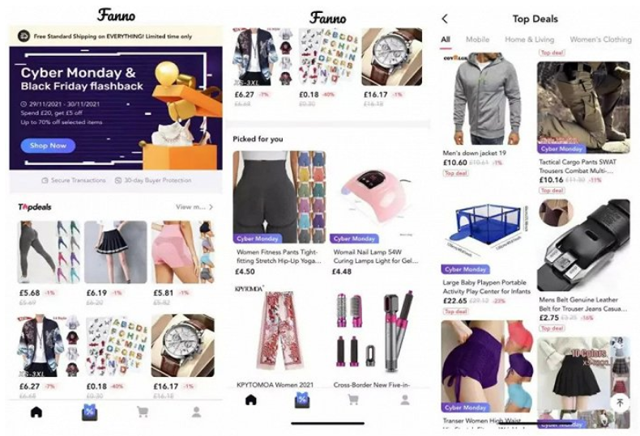Tap the home icon in left screen
Screen dimensions: 640x436
36,412
